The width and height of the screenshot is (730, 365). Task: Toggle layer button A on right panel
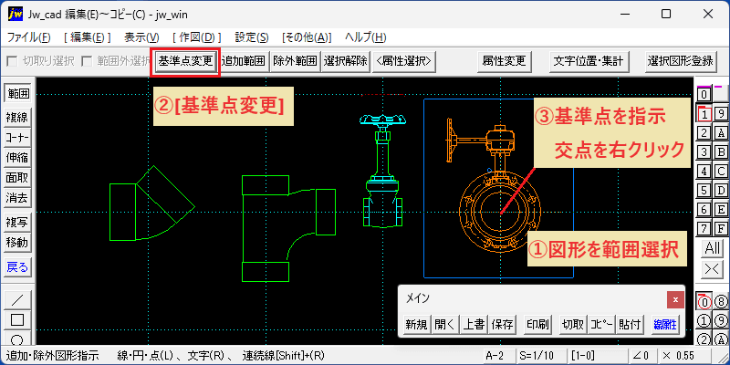pyautogui.click(x=720, y=132)
